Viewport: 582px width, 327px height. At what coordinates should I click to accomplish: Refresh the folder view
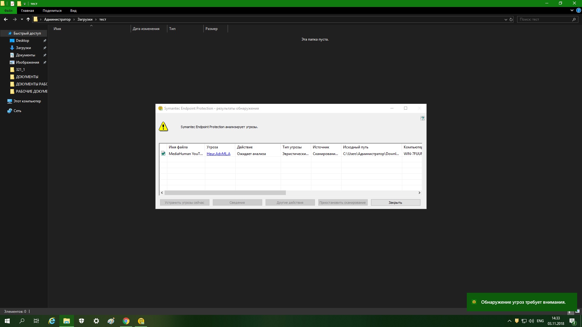tap(511, 19)
